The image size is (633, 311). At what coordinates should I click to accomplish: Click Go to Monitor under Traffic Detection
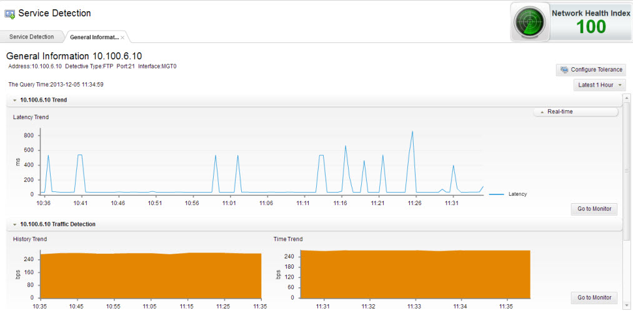tap(594, 298)
